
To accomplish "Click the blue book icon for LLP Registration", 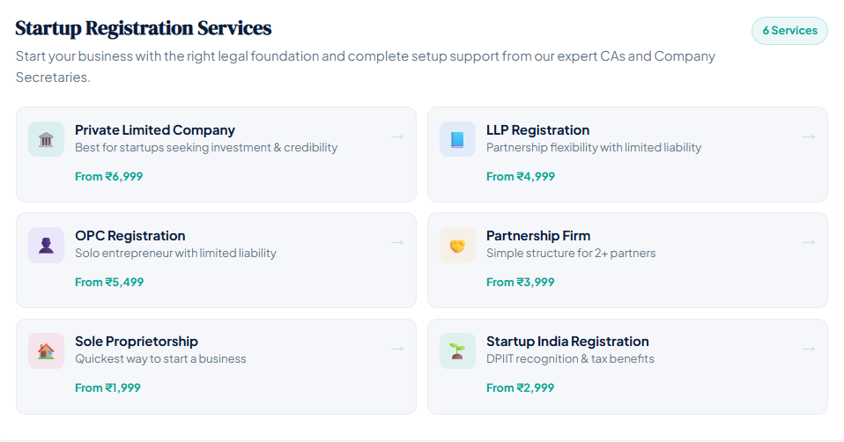I will click(x=457, y=139).
